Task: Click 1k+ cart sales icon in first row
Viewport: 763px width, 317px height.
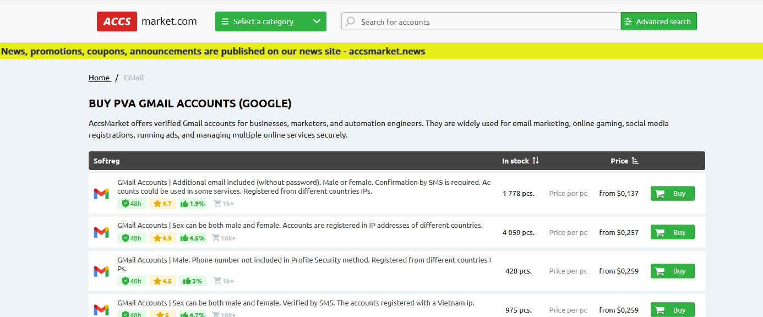Action: click(x=224, y=204)
